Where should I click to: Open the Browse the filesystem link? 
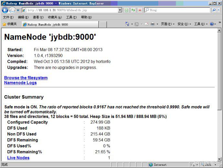coord(26,78)
